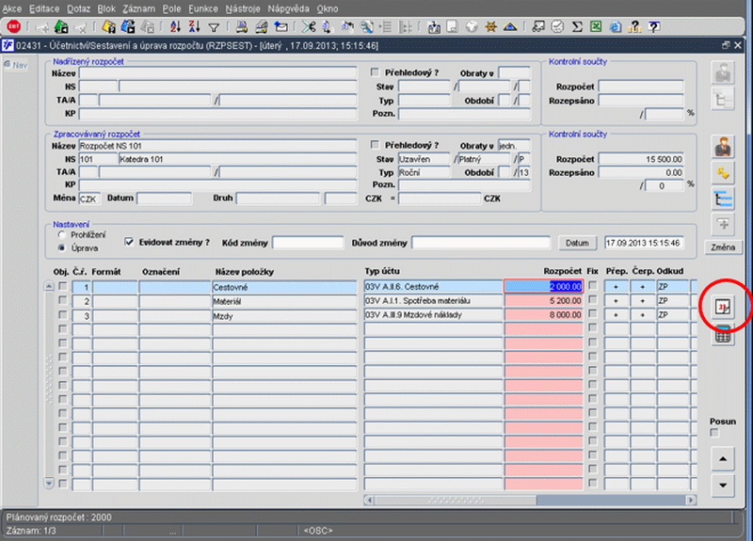Viewport: 753px width, 541px height.
Task: Click the up arrow button under Posun
Action: point(722,459)
